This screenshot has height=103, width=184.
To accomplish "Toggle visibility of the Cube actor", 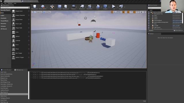I will [149, 15].
